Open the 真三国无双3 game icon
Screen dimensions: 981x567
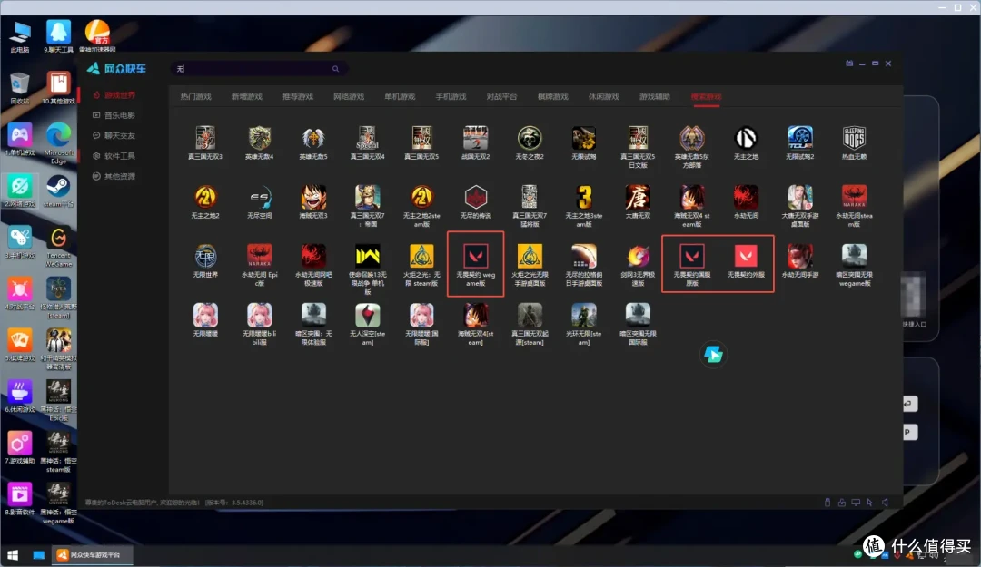click(205, 138)
